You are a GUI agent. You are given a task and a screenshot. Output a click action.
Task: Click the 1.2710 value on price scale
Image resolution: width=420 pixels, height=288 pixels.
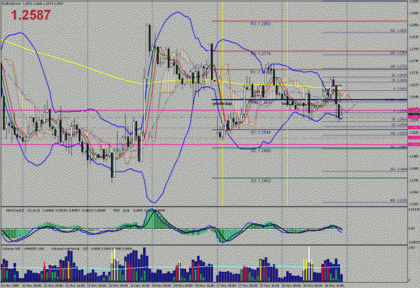(x=414, y=73)
